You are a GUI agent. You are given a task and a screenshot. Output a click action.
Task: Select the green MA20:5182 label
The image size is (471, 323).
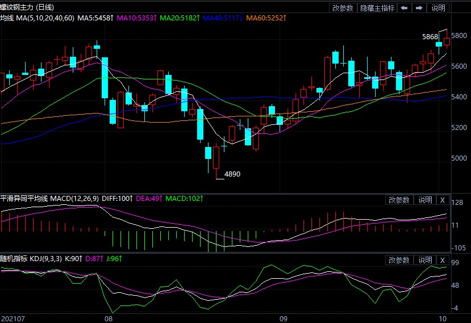[180, 19]
